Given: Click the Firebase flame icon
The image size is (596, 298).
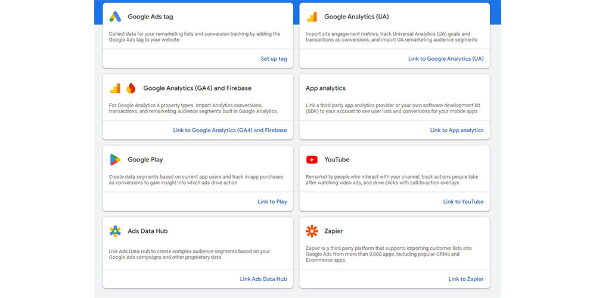Looking at the screenshot, I should point(131,88).
